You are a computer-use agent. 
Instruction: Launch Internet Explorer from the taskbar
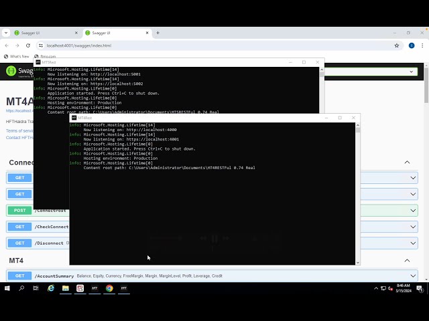[x=51, y=288]
